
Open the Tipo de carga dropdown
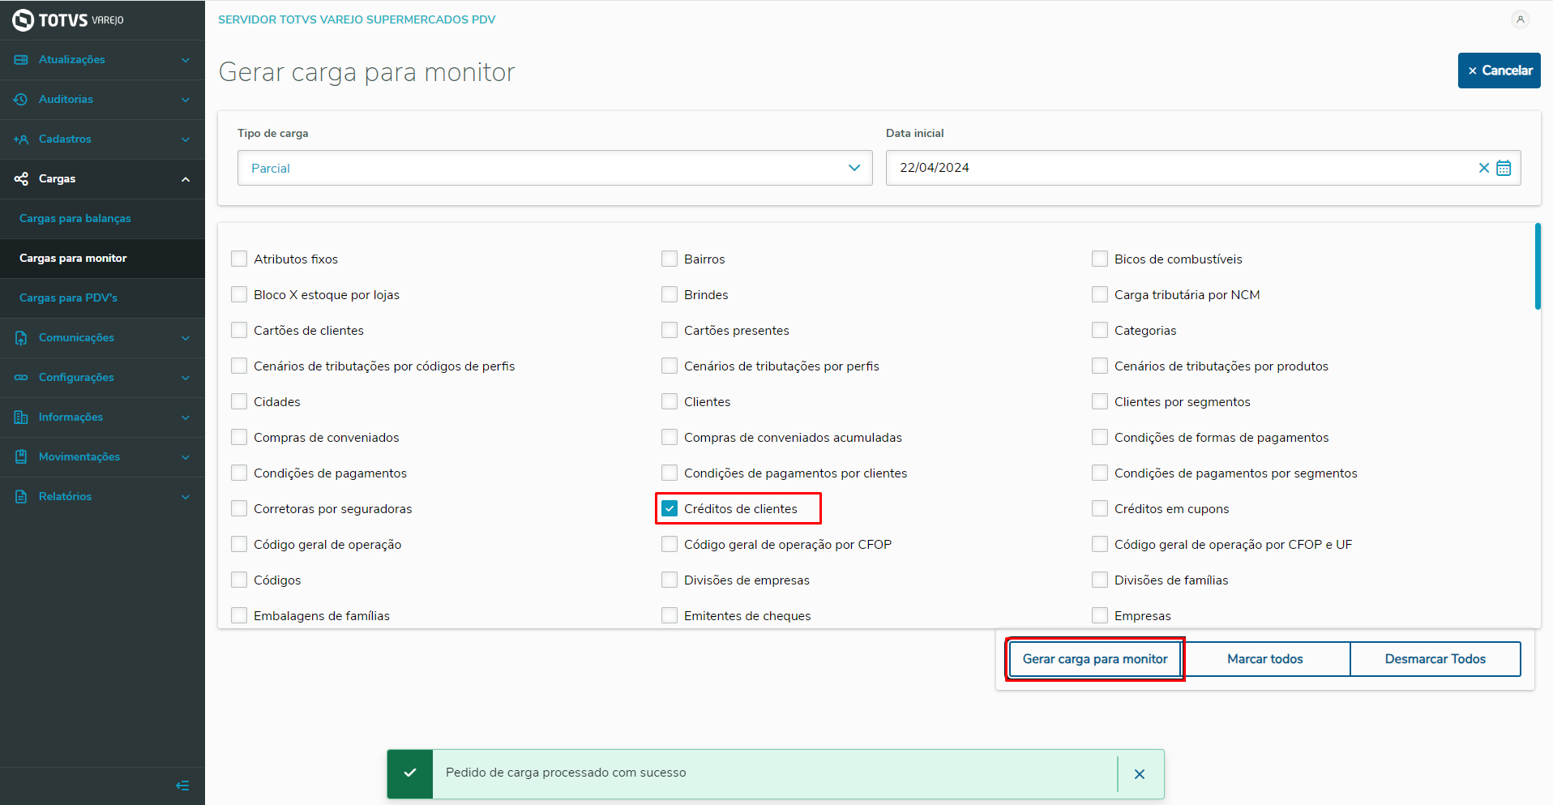tap(554, 168)
